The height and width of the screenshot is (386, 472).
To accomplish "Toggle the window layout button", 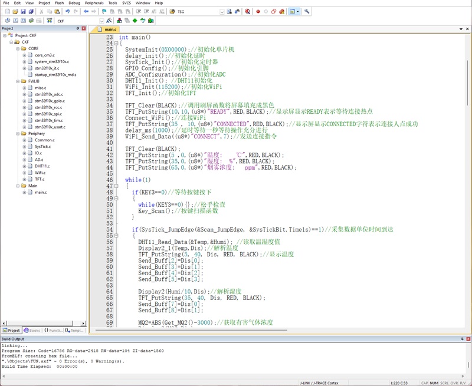I will click(292, 11).
